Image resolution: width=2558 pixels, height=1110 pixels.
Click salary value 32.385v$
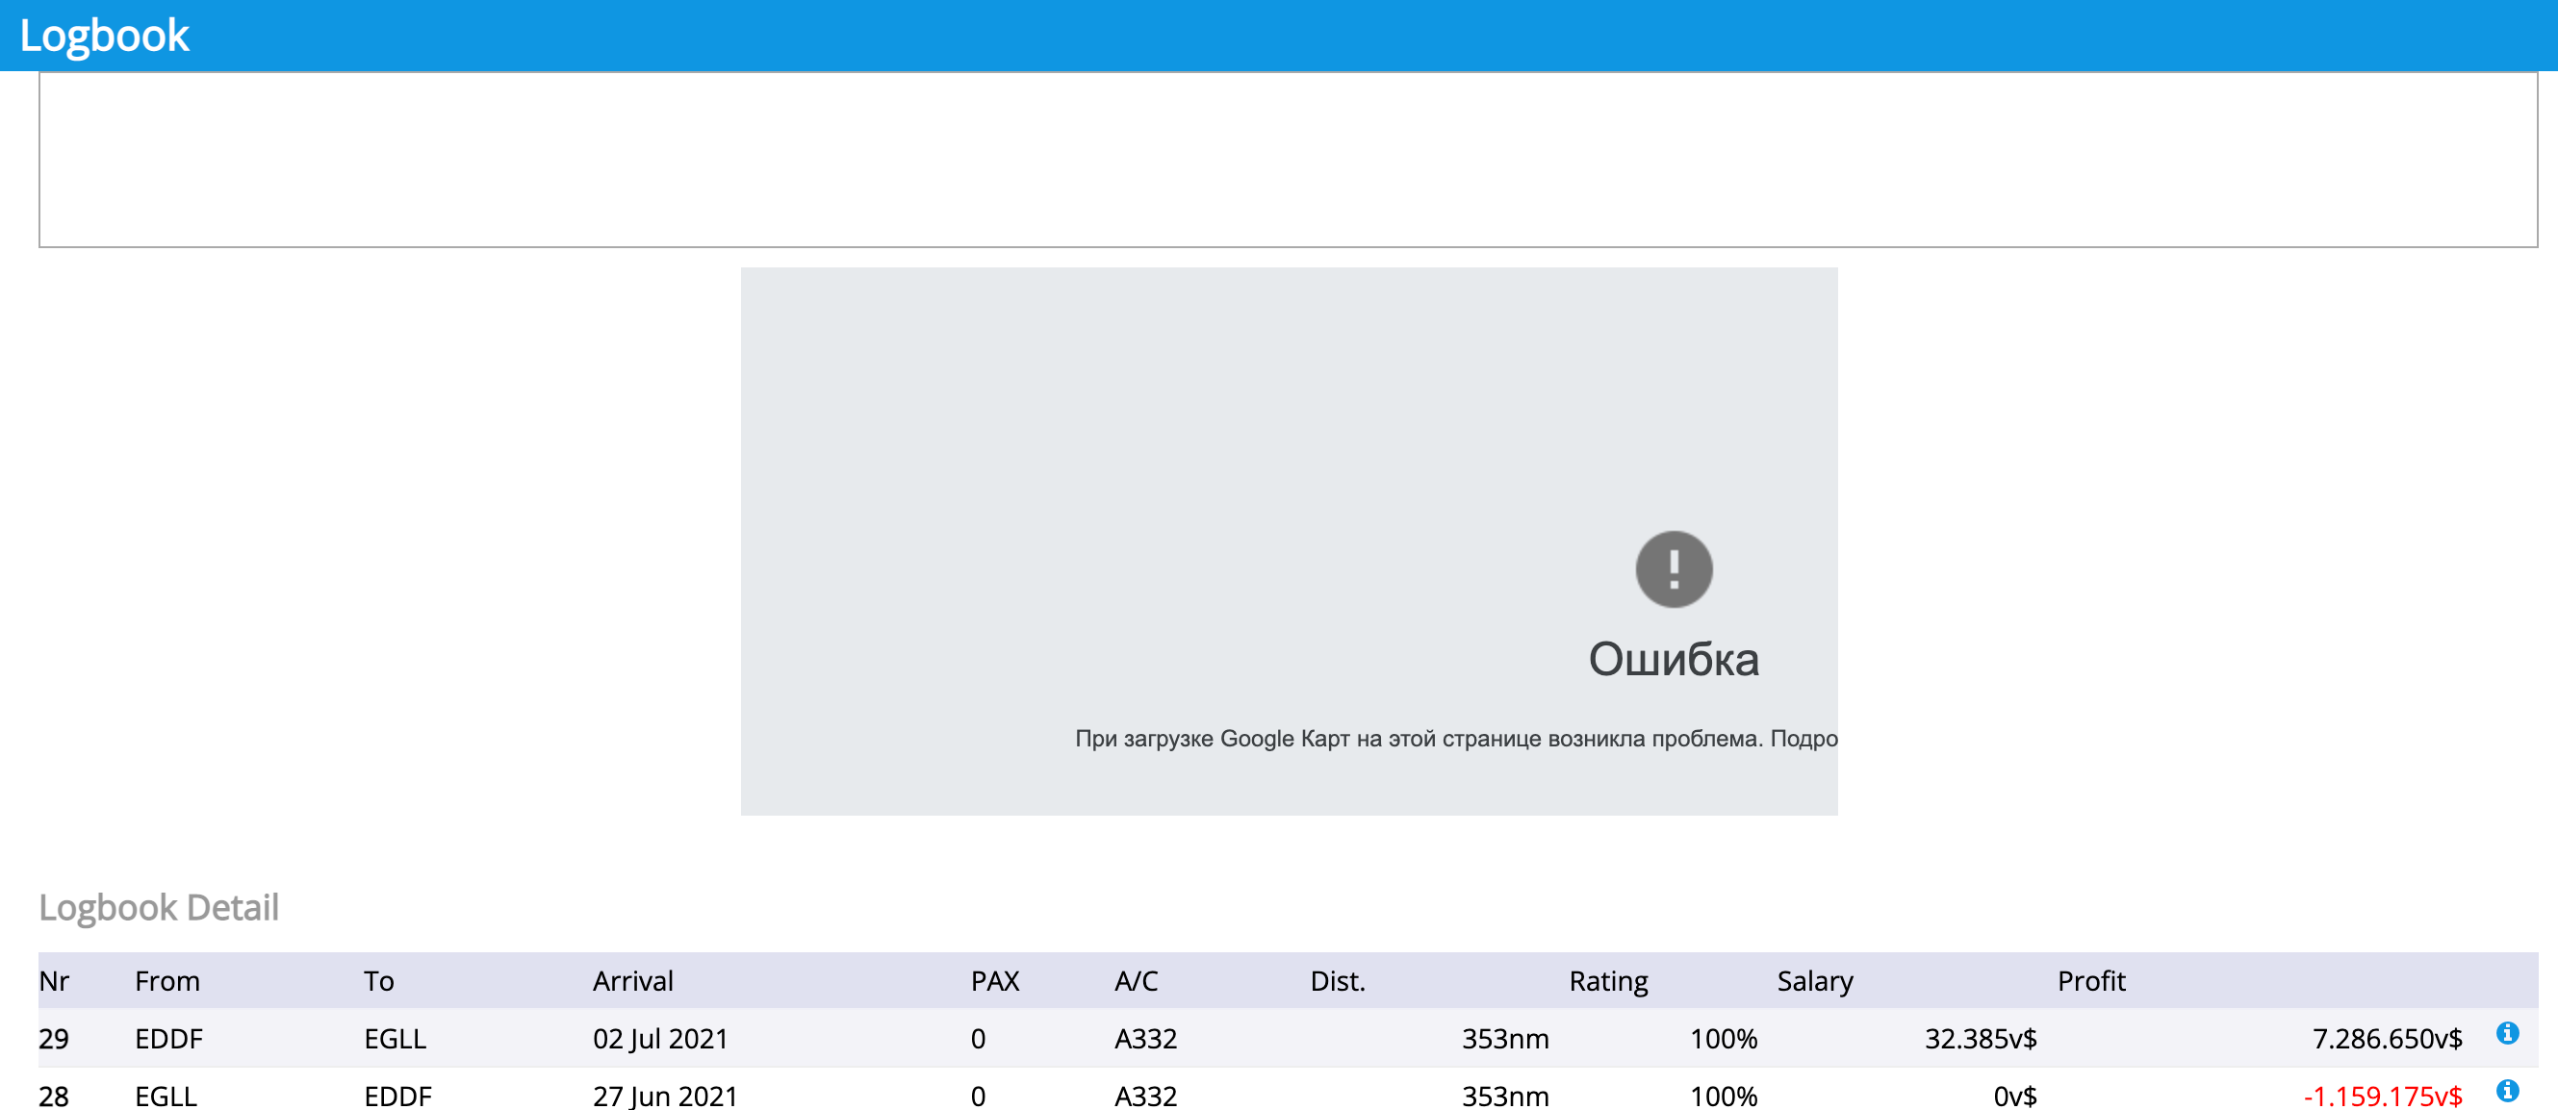1980,1039
